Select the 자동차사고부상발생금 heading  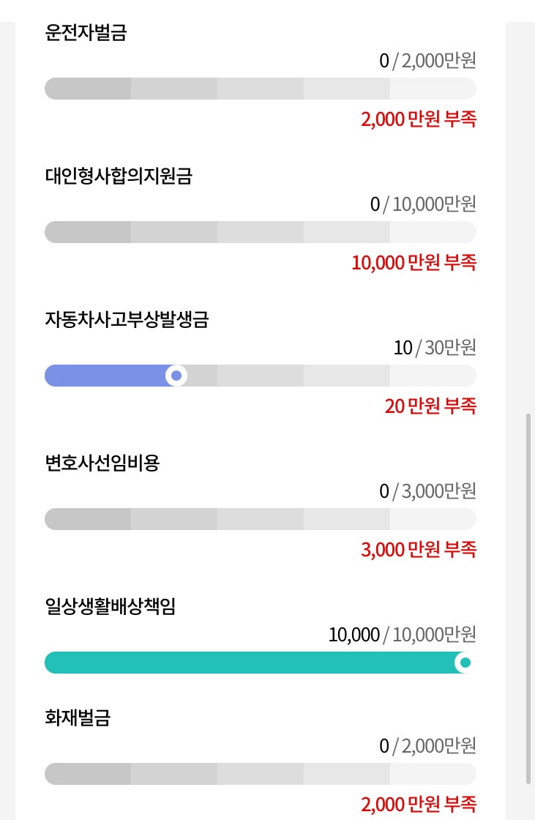pos(127,319)
